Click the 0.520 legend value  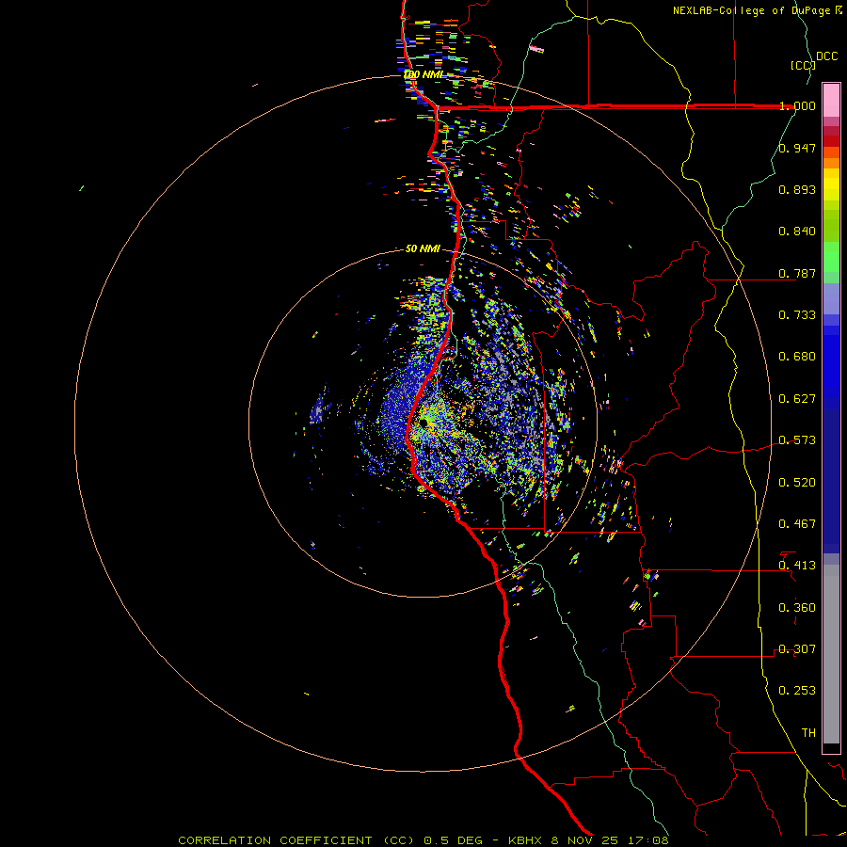tap(797, 483)
